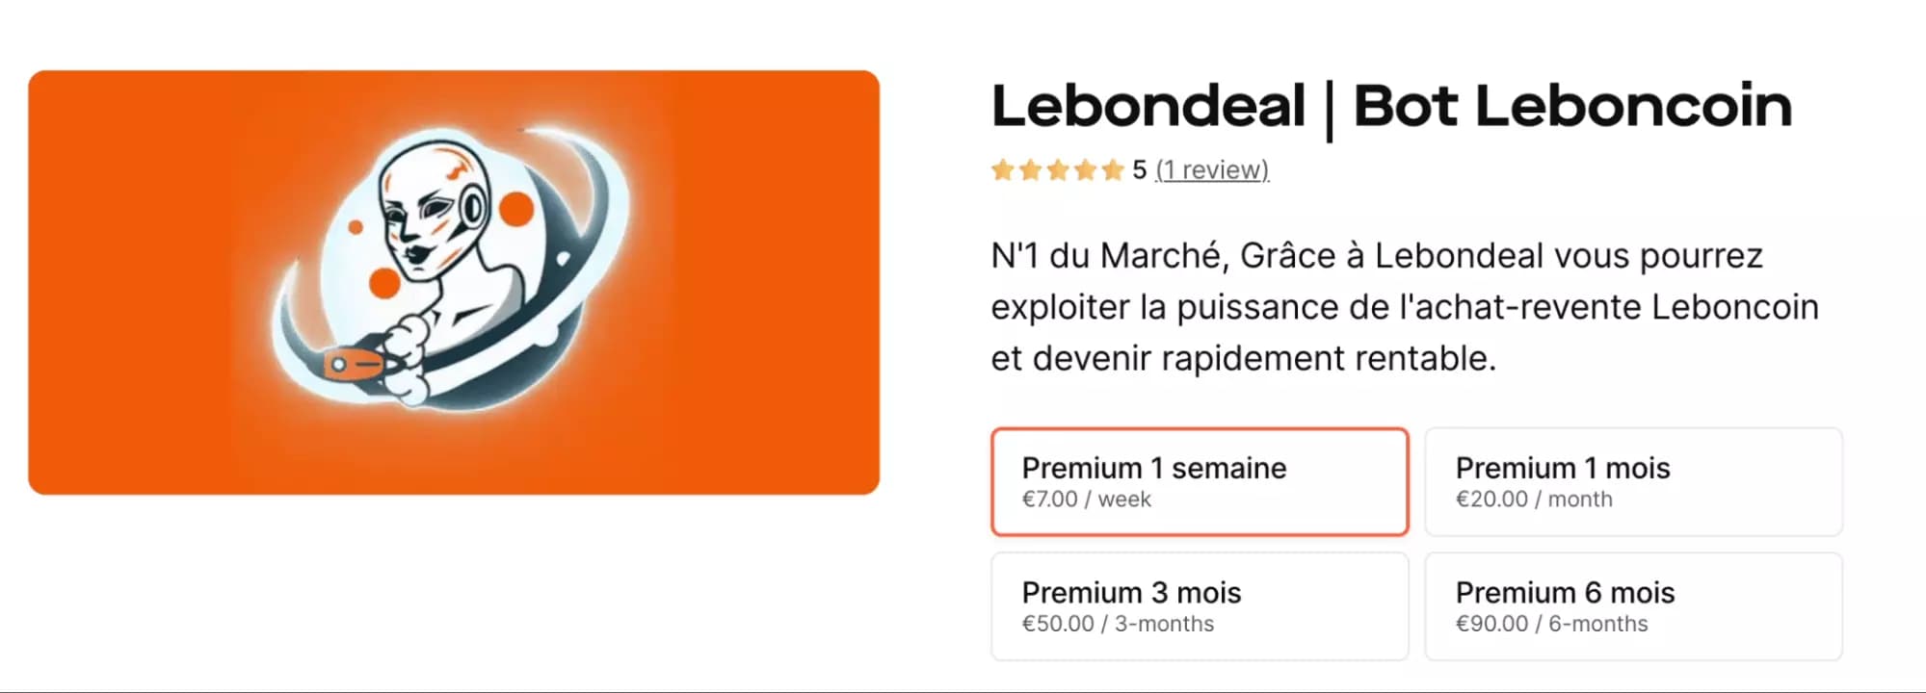Click the second star in the rating
Viewport: 1926px width, 693px height.
tap(1031, 169)
